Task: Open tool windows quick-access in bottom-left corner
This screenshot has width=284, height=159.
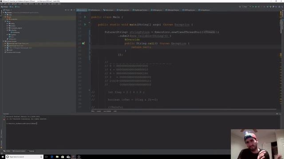Action: tap(2, 153)
